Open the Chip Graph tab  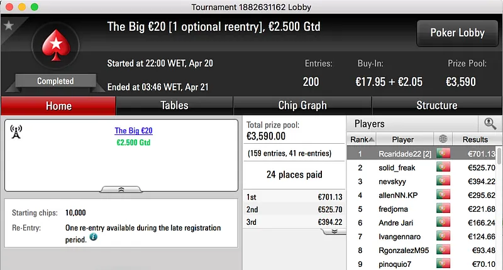pos(302,105)
